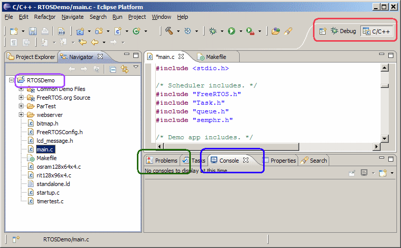Click the Search flashlight toolbar icon

tap(288, 31)
